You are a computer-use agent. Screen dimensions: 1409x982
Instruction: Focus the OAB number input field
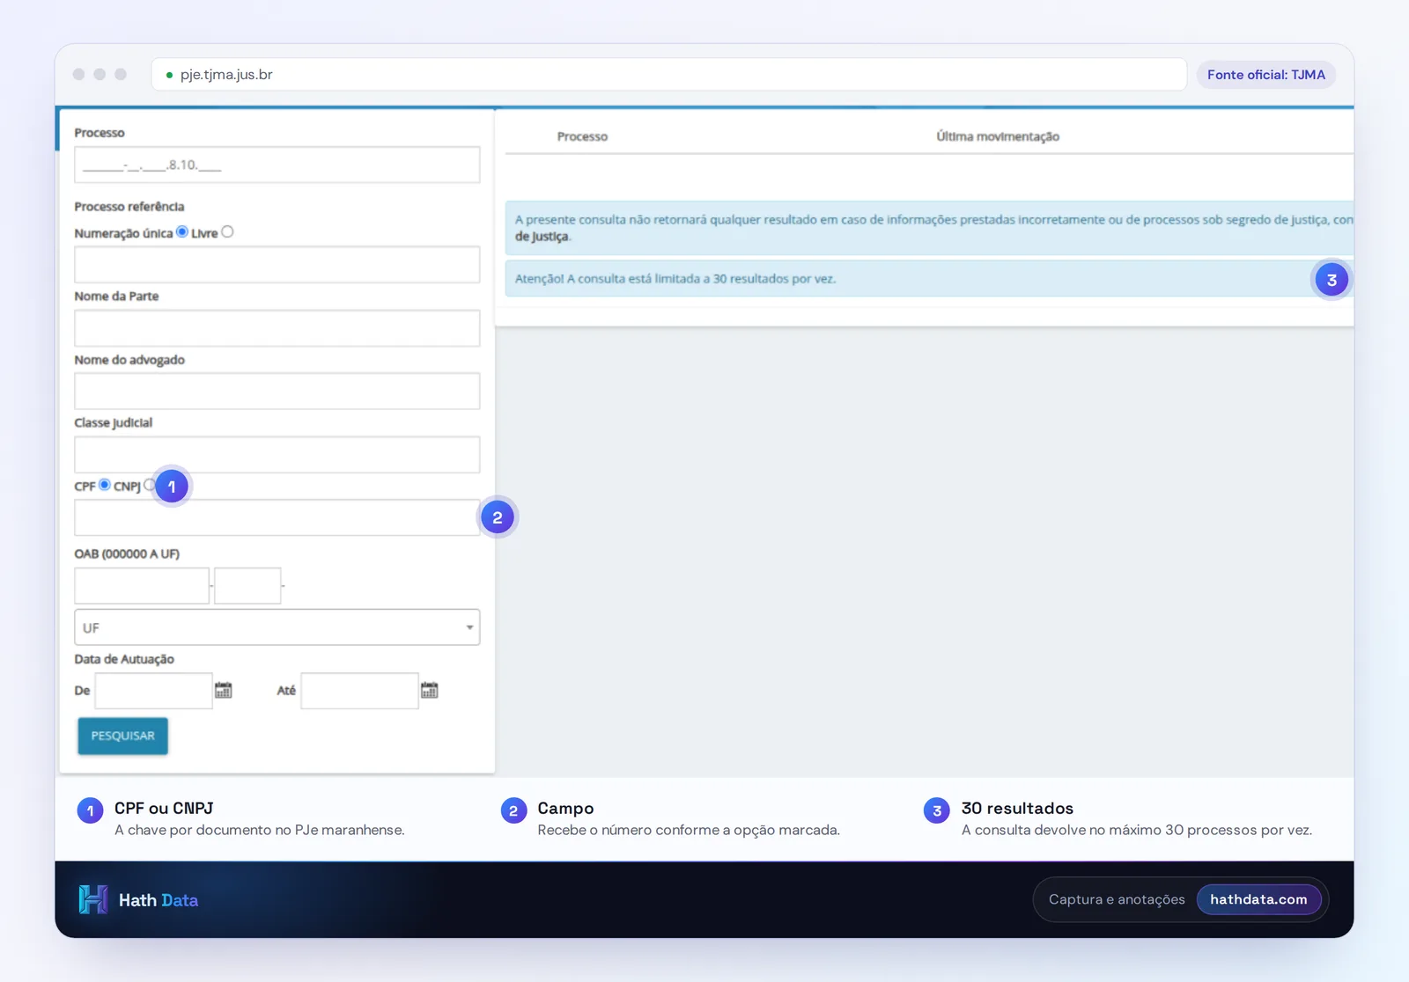tap(142, 586)
